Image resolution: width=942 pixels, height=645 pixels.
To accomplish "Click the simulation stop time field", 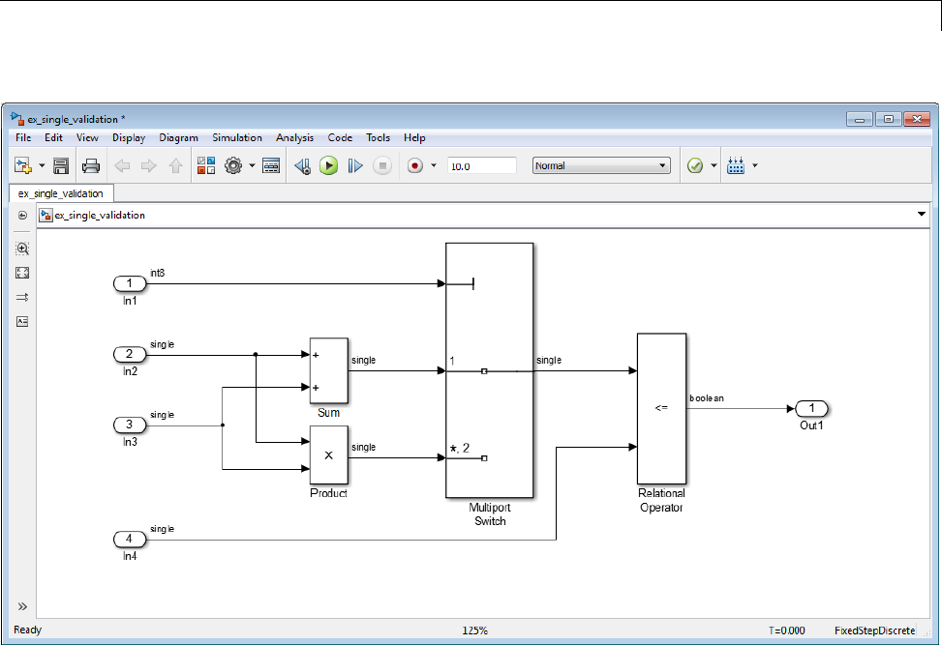I will coord(481,165).
